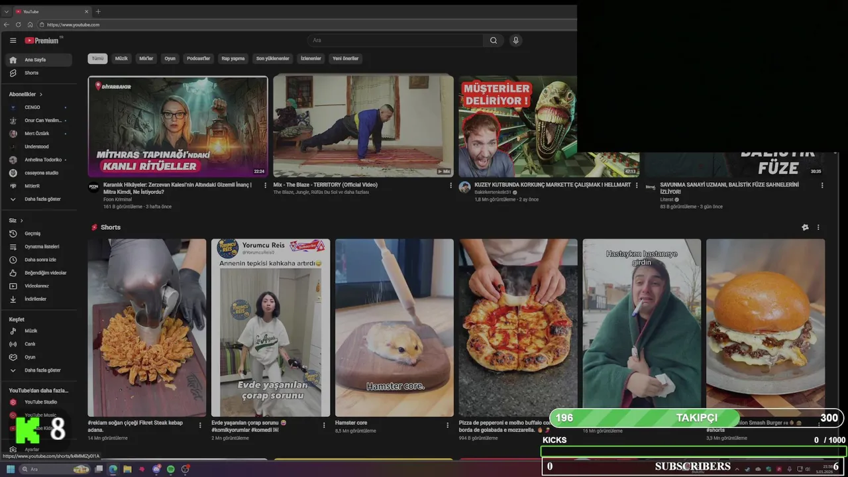Reload the page with refresh icon
848x477 pixels.
(x=18, y=25)
